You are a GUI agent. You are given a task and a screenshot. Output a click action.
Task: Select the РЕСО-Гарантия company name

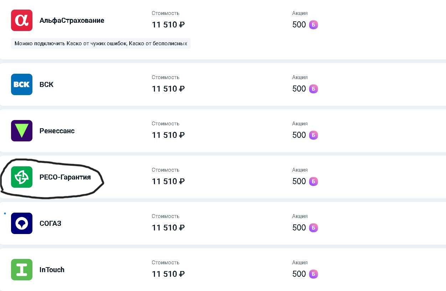click(65, 177)
